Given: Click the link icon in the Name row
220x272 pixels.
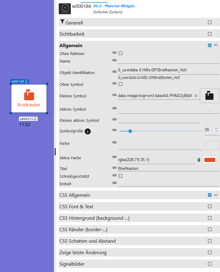Looking at the screenshot, I should coord(115,60).
